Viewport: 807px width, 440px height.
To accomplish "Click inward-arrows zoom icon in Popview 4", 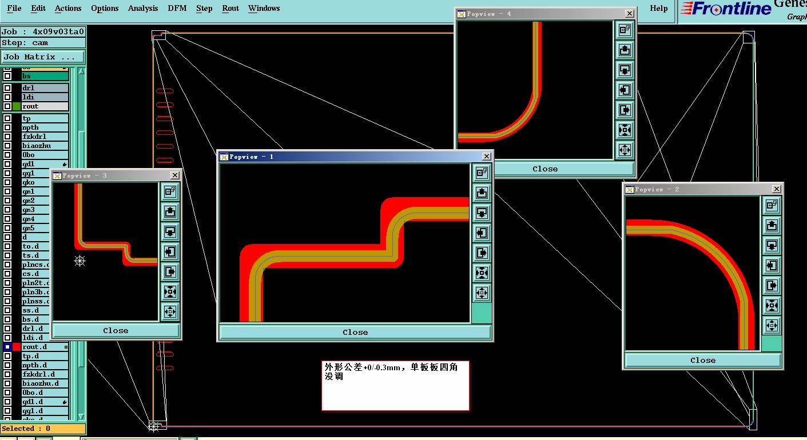I will 625,130.
